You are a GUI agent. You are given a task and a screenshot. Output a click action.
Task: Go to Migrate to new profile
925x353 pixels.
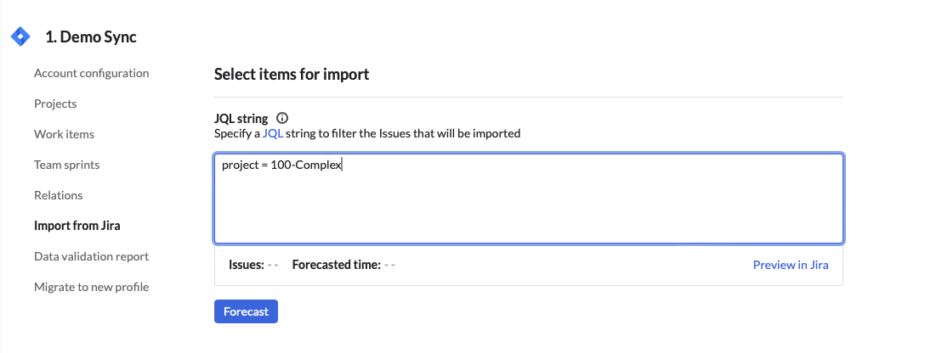[x=91, y=287]
